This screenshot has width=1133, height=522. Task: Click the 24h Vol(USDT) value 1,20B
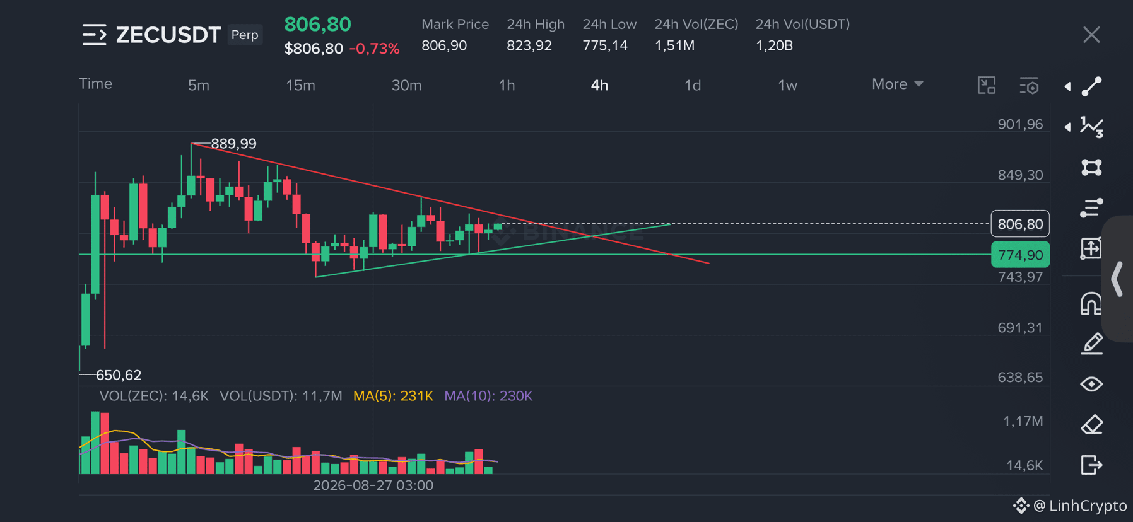point(774,45)
